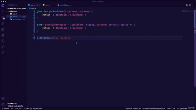Click the return statement on line 6
This screenshot has width=196, height=110.
pos(64,28)
